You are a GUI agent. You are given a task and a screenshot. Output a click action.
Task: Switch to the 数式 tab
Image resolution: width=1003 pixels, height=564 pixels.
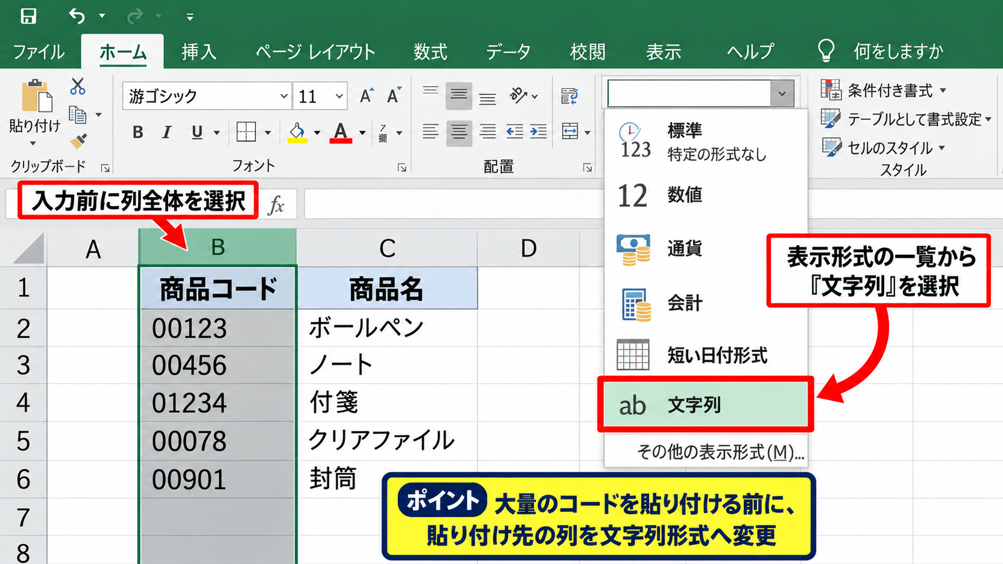pyautogui.click(x=430, y=52)
